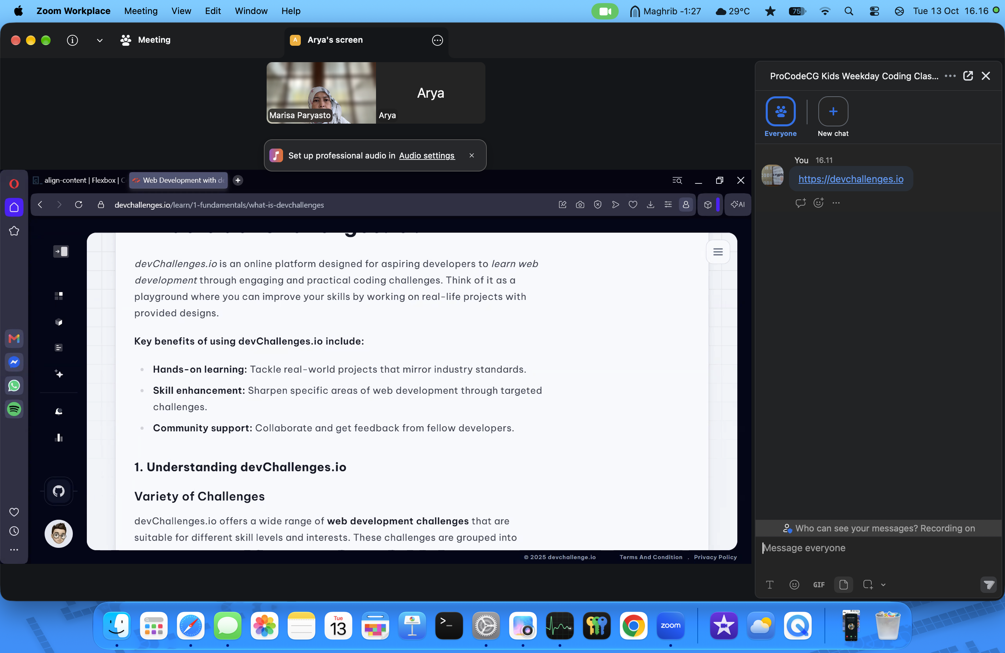The width and height of the screenshot is (1005, 653).
Task: Open Activity Monitor in the Dock
Action: [560, 626]
